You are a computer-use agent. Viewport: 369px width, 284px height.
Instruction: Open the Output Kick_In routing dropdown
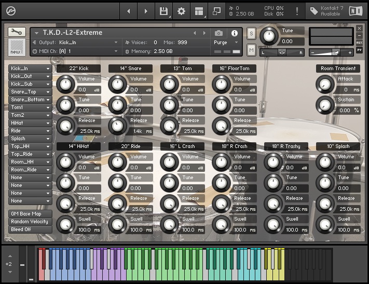[78, 43]
